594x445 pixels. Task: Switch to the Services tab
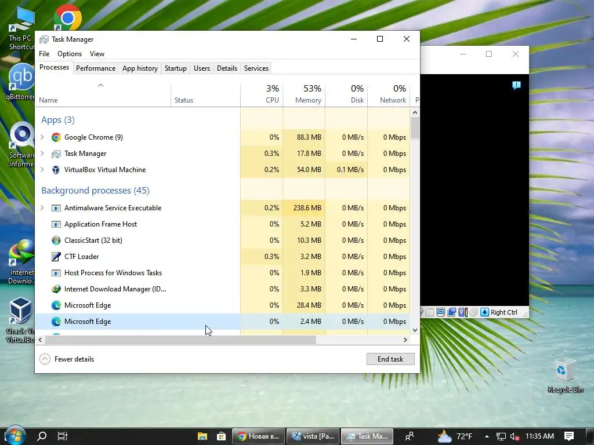256,68
